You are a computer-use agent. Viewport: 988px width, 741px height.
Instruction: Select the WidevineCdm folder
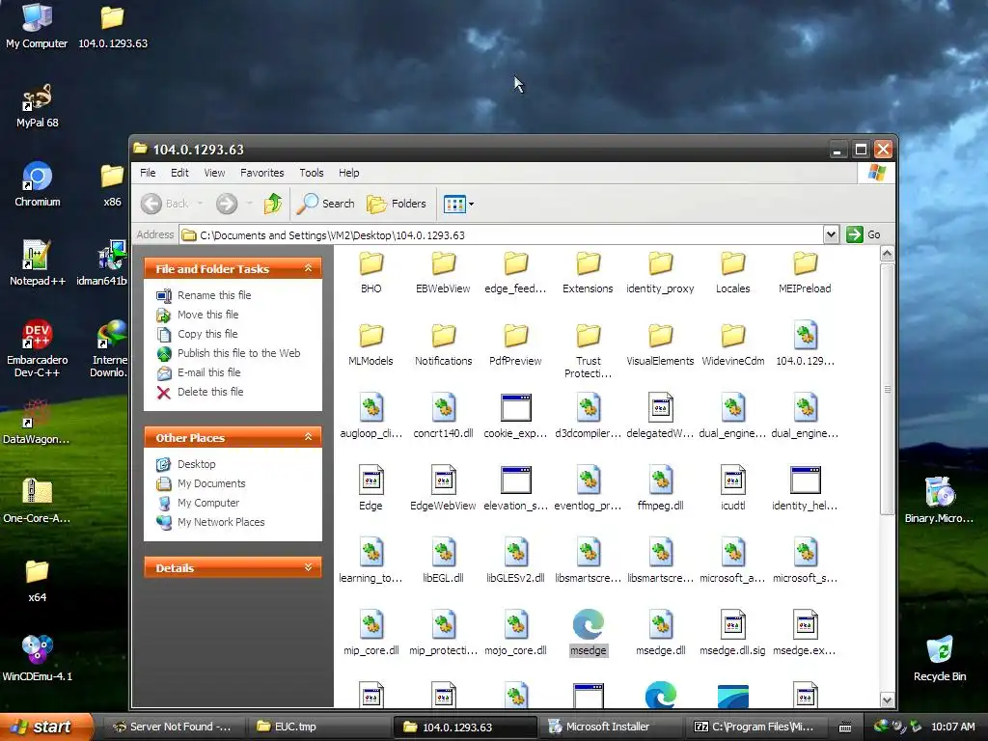click(733, 345)
